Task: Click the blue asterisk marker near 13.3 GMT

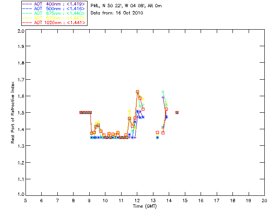Action: [157, 138]
